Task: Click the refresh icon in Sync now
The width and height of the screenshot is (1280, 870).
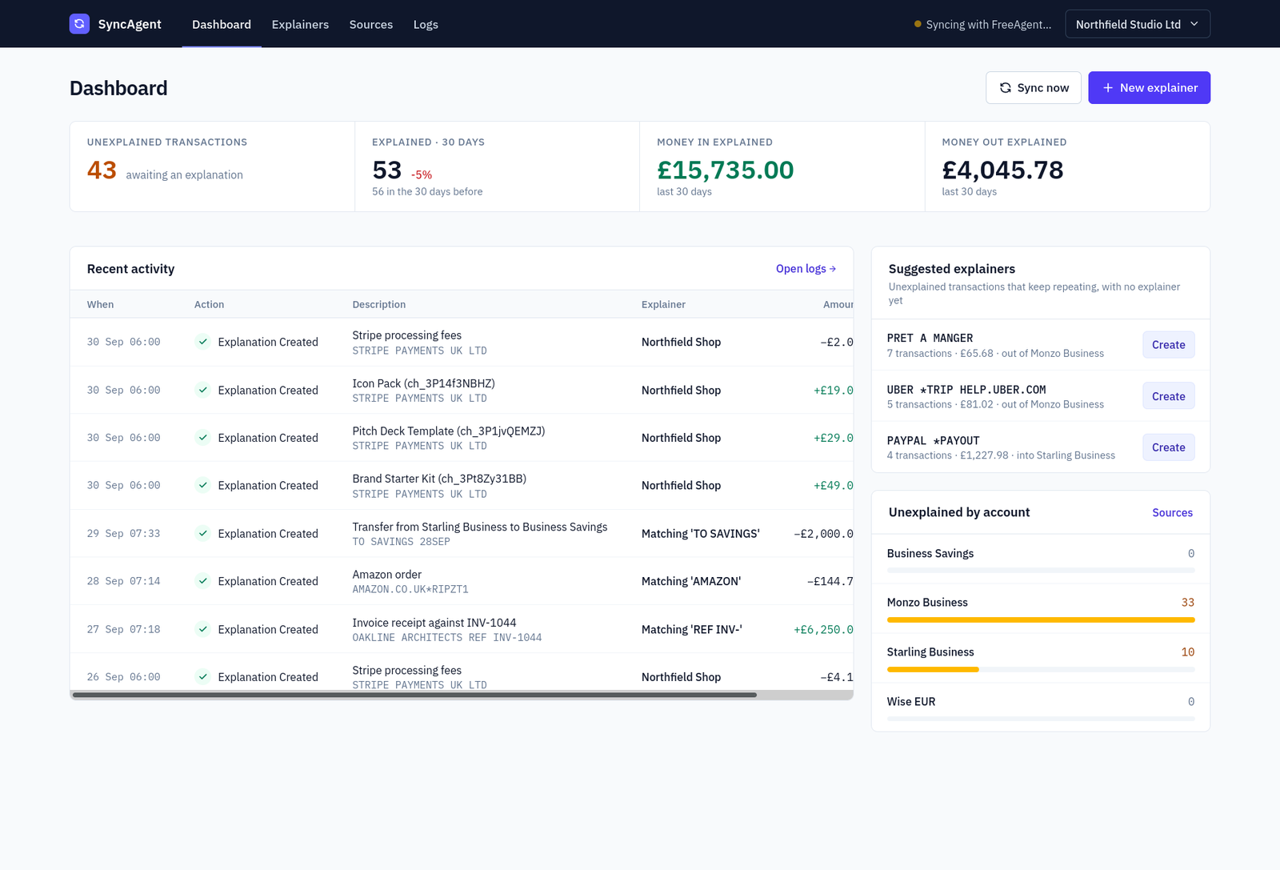Action: coord(1005,88)
